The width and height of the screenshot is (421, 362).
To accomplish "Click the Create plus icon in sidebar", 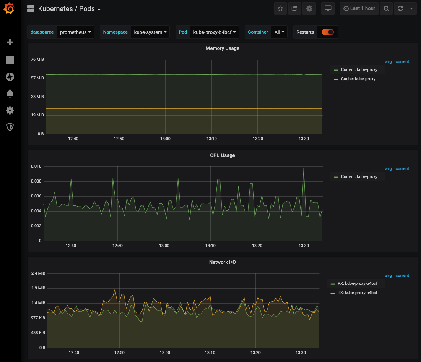I will (10, 42).
